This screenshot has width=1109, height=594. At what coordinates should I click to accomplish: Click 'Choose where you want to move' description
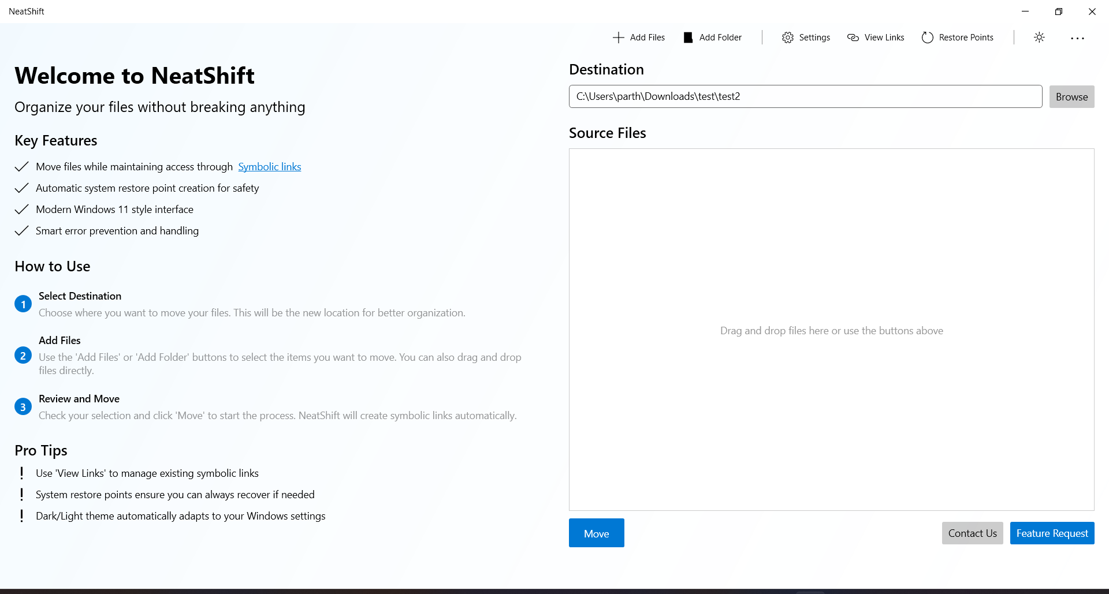[252, 313]
